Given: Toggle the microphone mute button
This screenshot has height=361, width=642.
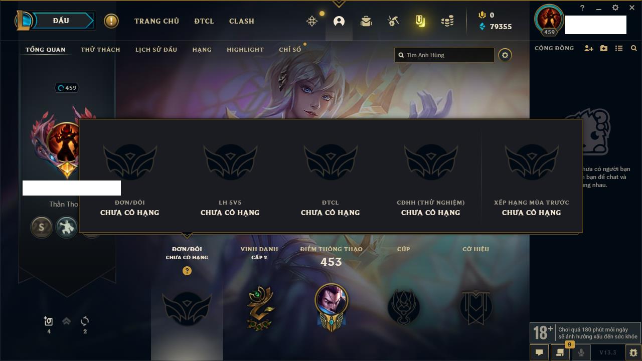Looking at the screenshot, I should point(581,352).
